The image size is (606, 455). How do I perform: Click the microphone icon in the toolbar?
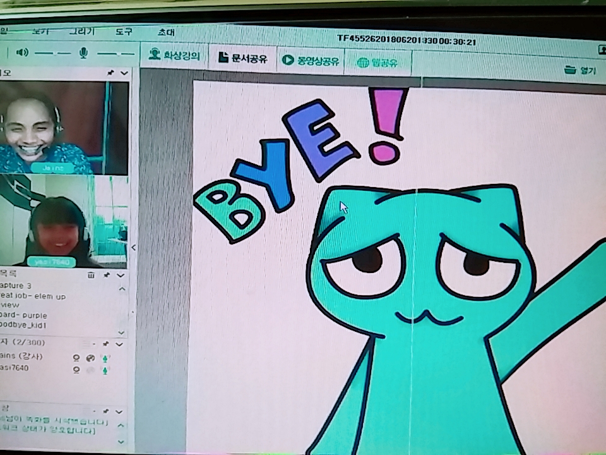point(83,54)
